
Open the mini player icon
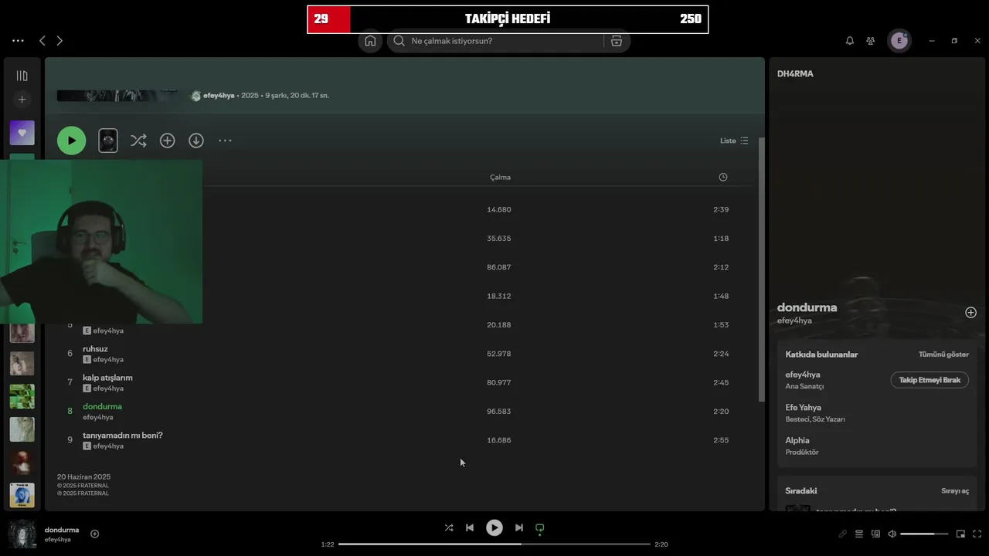point(960,534)
